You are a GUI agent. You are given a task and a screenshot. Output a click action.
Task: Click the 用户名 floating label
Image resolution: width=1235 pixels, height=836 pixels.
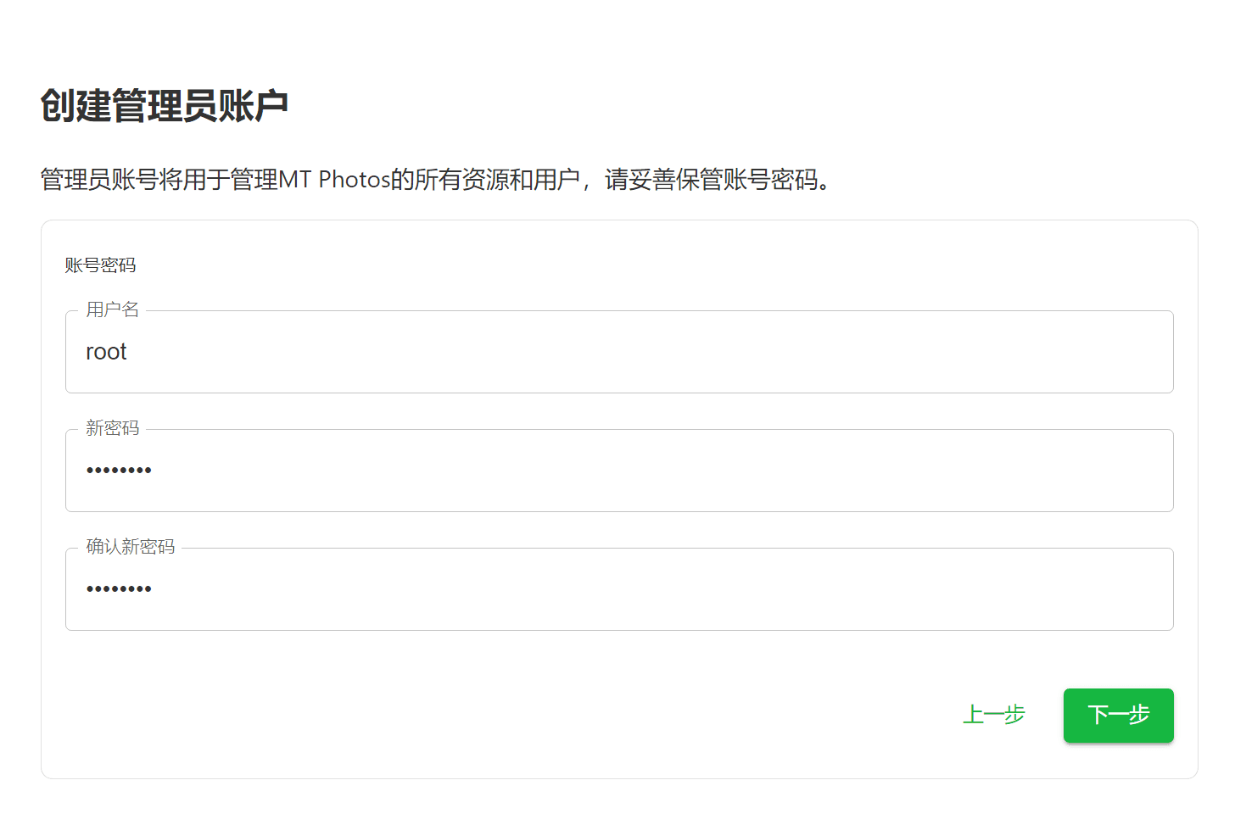pos(112,309)
